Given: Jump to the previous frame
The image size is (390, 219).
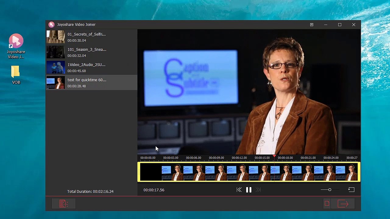Looking at the screenshot, I should [x=239, y=190].
